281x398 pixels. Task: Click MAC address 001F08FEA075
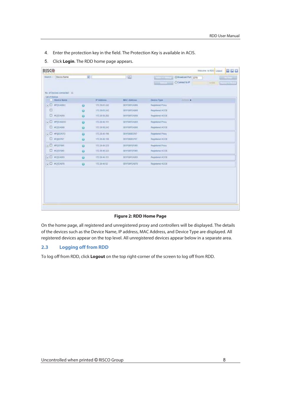[130, 164]
